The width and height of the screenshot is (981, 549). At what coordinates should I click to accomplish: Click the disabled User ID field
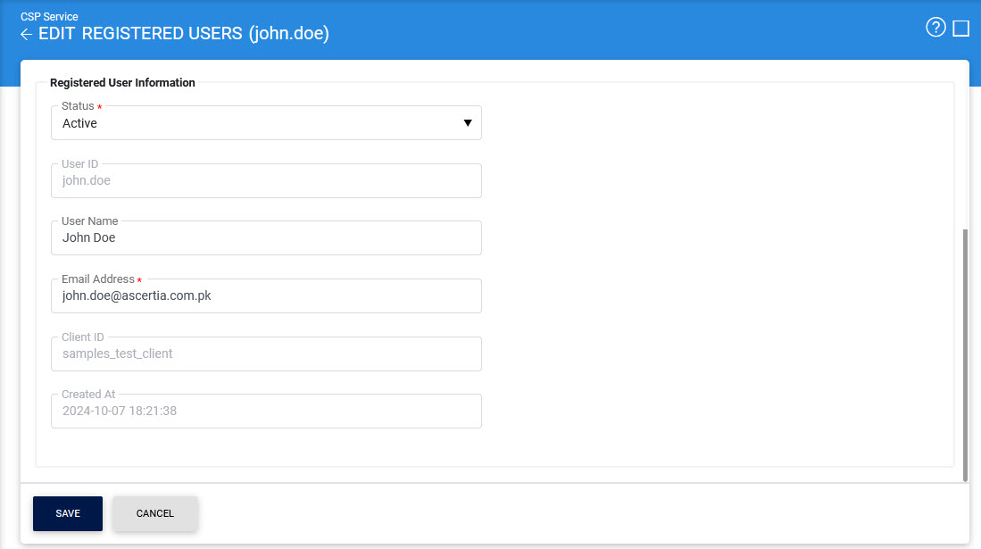(x=266, y=180)
